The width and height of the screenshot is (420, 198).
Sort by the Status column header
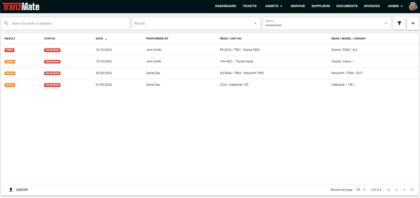[50, 39]
